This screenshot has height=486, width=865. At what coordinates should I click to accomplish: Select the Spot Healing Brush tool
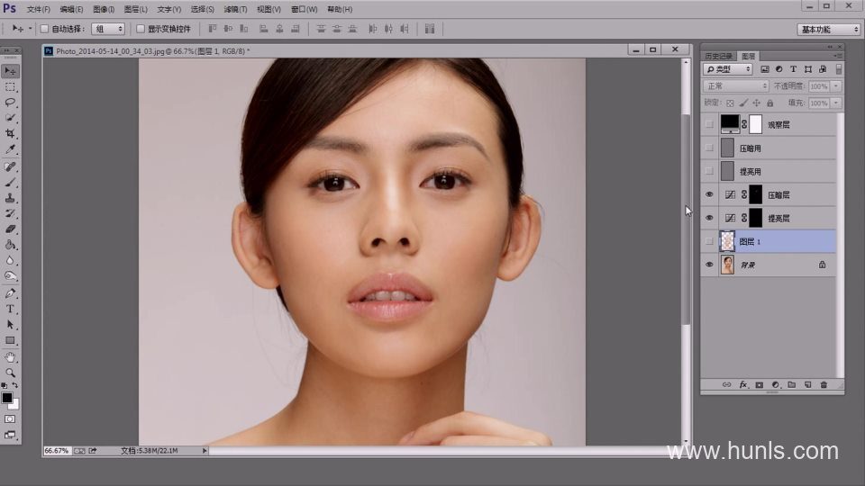[x=11, y=166]
